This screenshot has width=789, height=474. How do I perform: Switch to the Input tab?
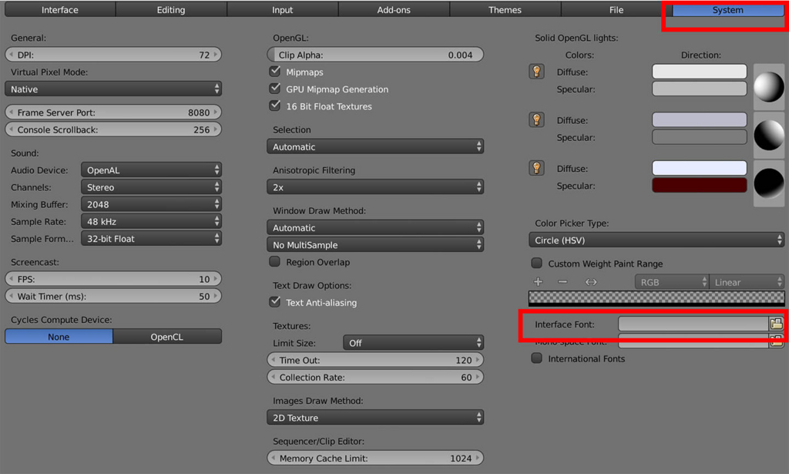pyautogui.click(x=282, y=9)
